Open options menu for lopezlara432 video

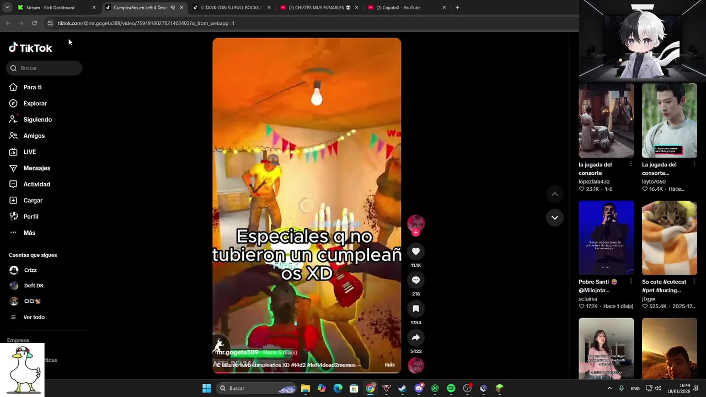(x=631, y=164)
